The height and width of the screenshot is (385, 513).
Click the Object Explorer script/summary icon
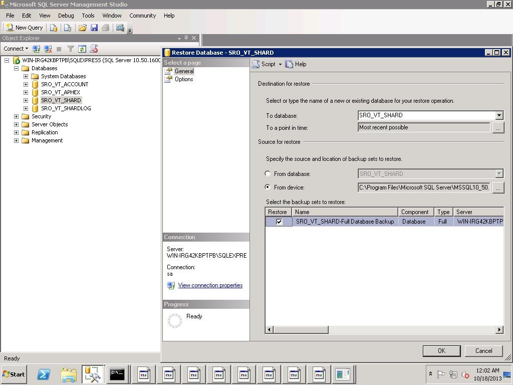pyautogui.click(x=94, y=49)
